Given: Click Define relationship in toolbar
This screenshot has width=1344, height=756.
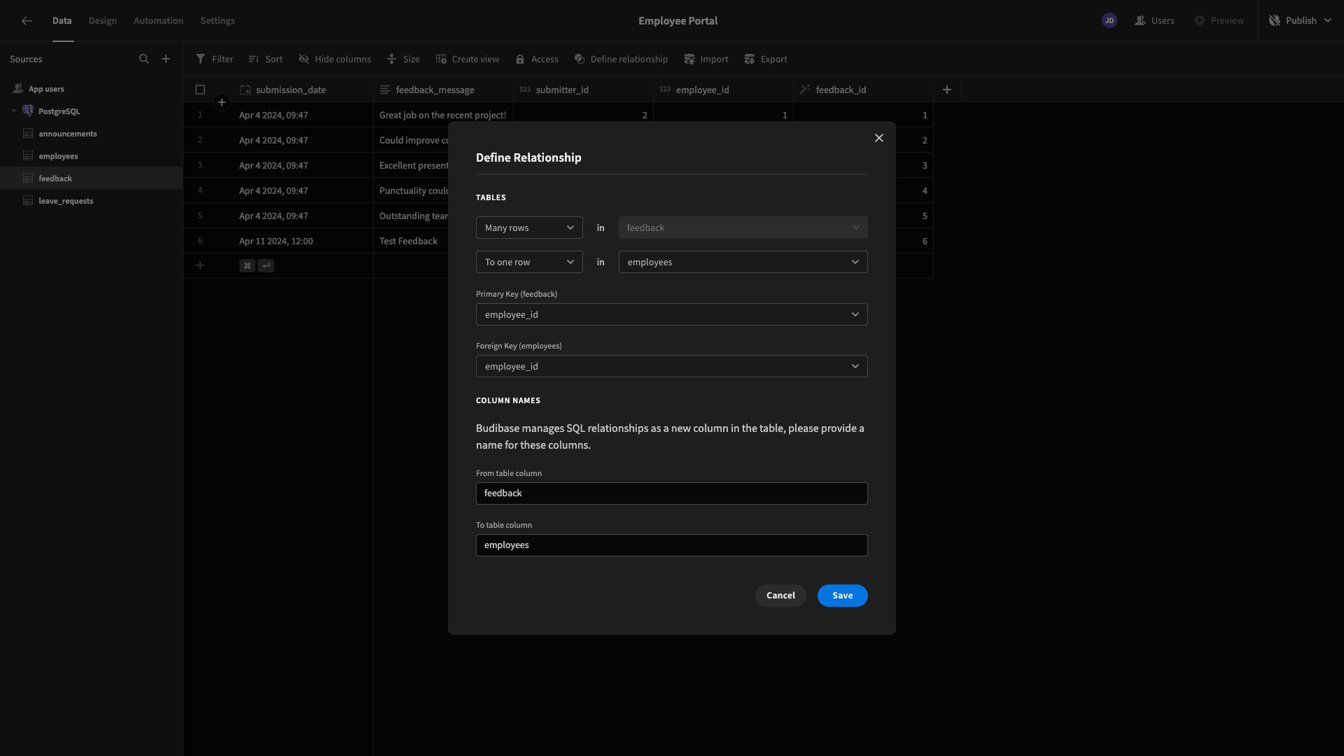Looking at the screenshot, I should coord(621,59).
